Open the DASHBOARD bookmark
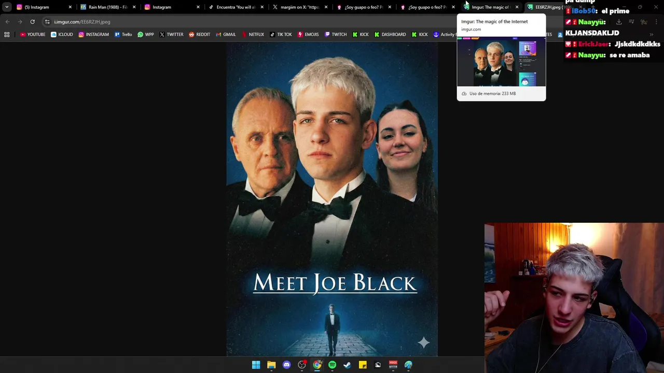The height and width of the screenshot is (373, 664). pyautogui.click(x=390, y=34)
